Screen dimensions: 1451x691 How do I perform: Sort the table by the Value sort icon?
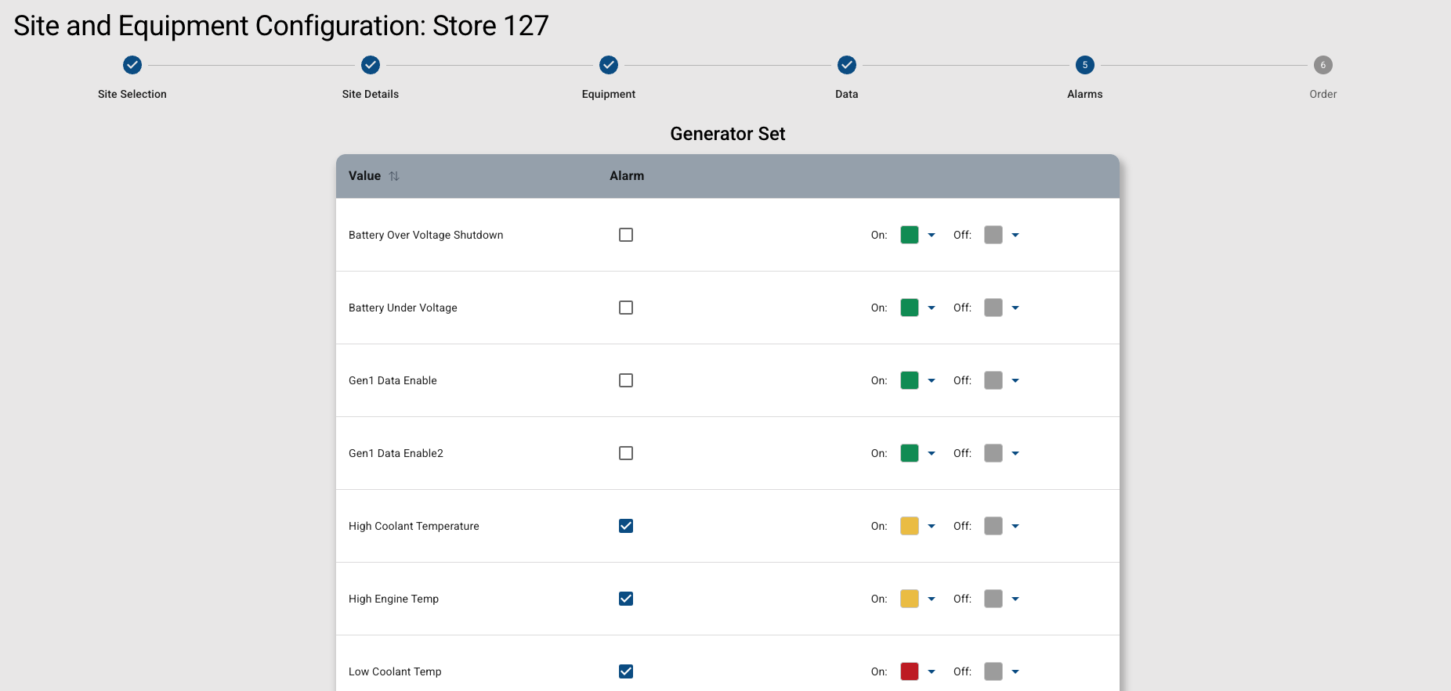[x=394, y=176]
